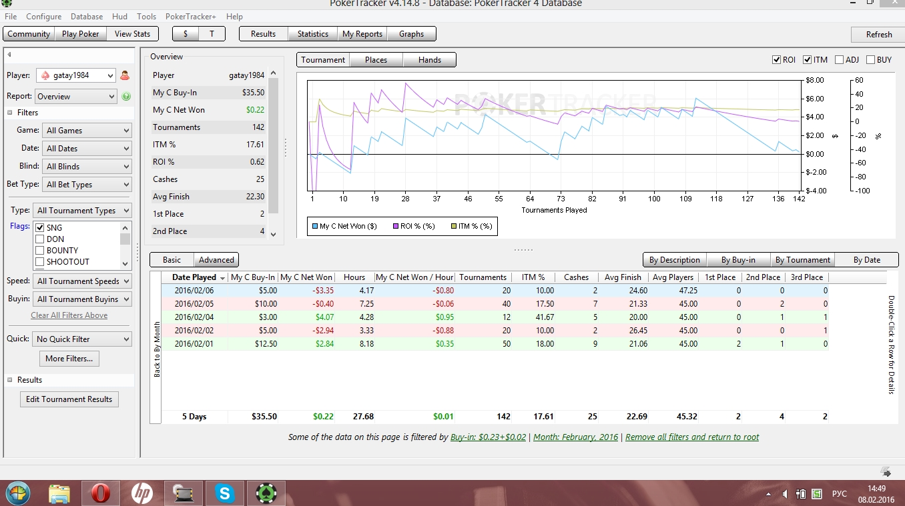Click Remove all filters and return to root
The image size is (905, 506).
[692, 437]
